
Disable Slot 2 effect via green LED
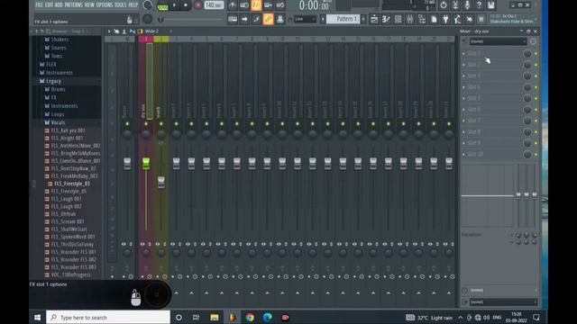pos(536,65)
